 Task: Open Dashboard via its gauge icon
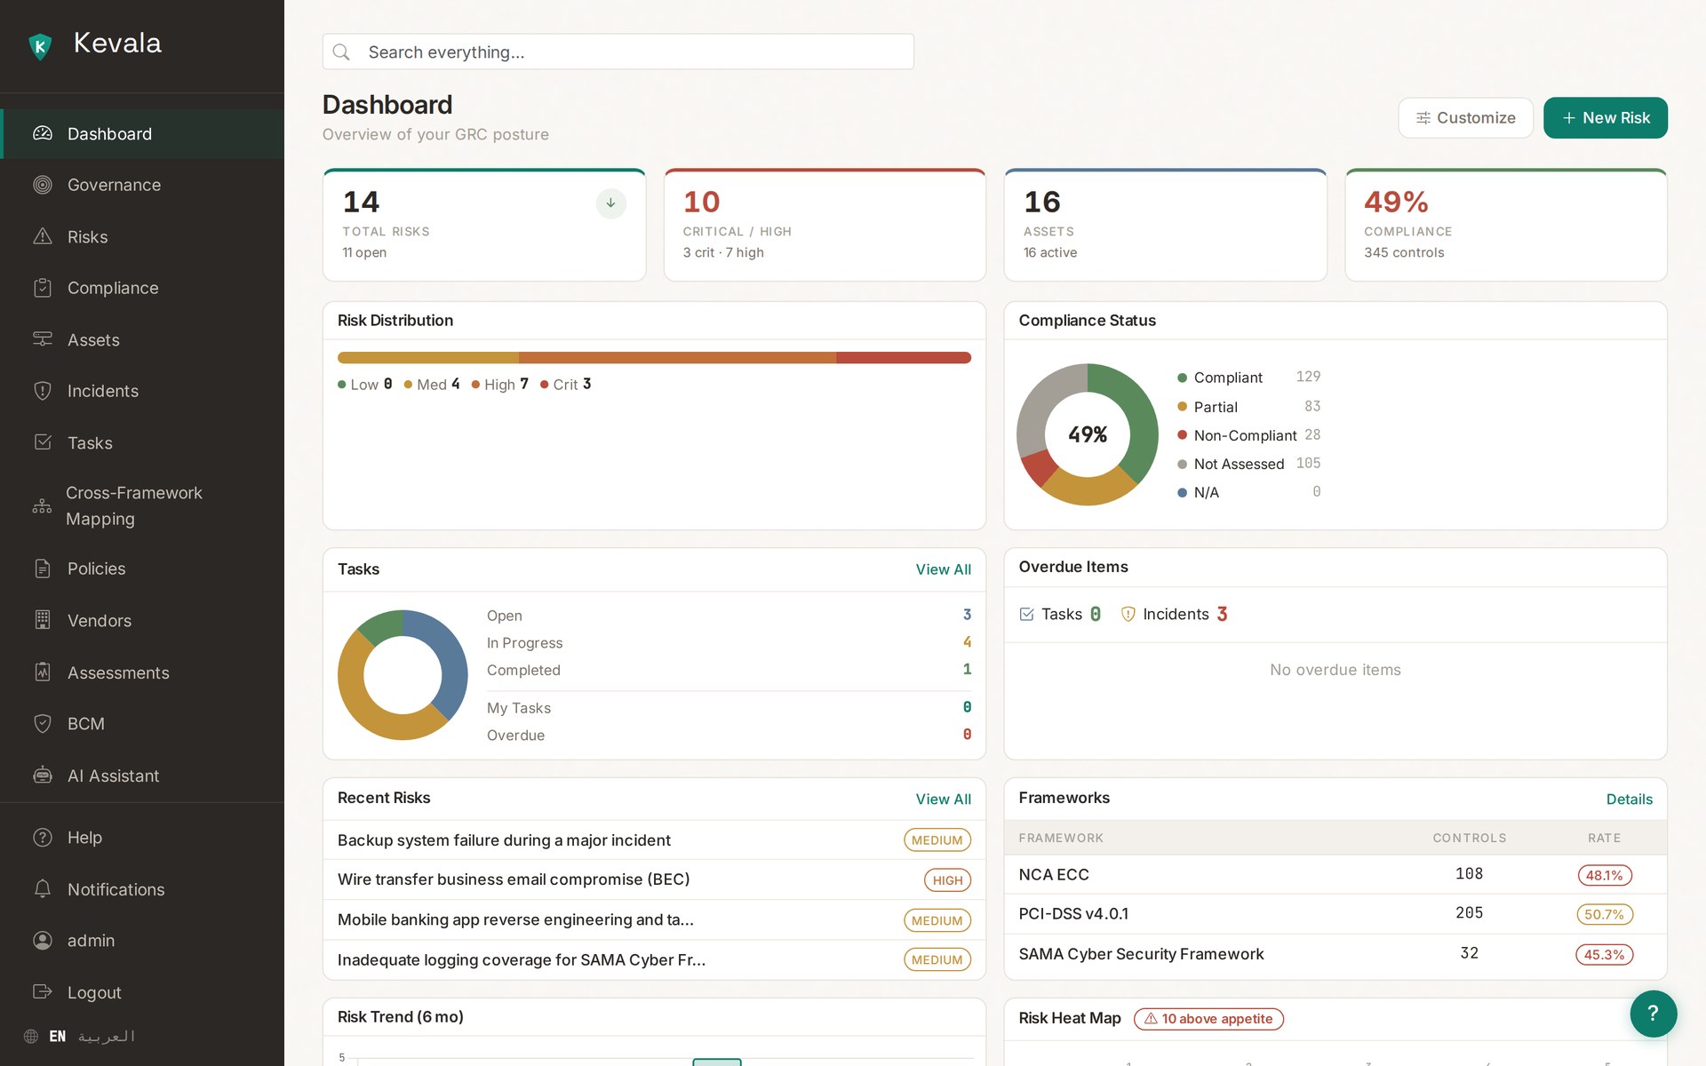43,133
